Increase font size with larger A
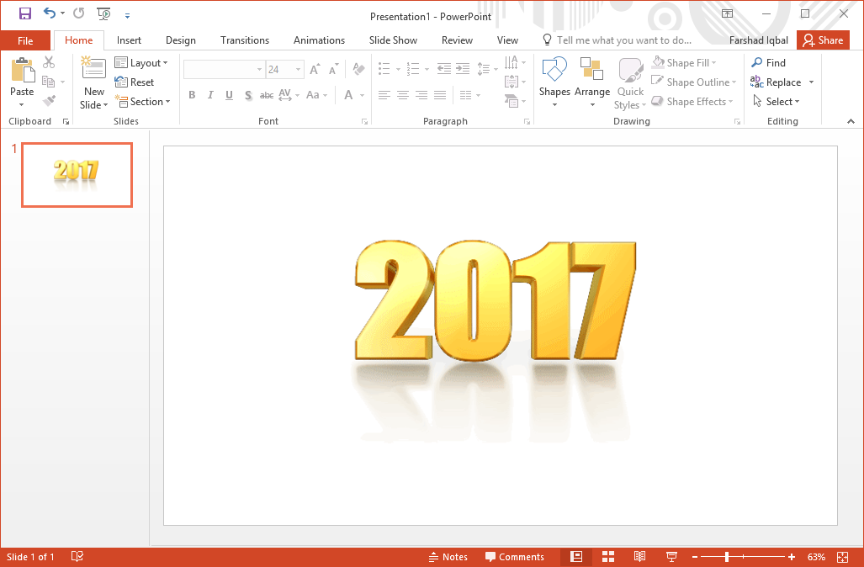Viewport: 864px width, 567px height. [315, 70]
